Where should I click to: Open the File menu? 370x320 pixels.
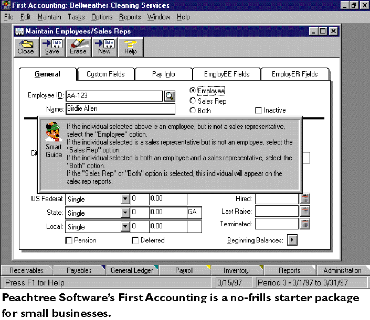[9, 17]
